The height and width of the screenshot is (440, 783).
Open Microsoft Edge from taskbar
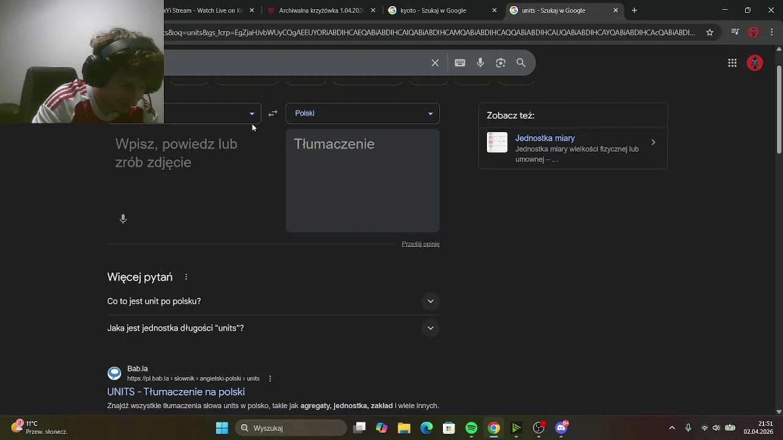(426, 428)
